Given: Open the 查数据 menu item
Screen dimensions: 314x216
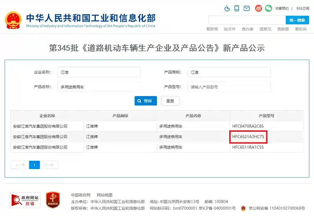Looking at the screenshot, I should point(283,29).
